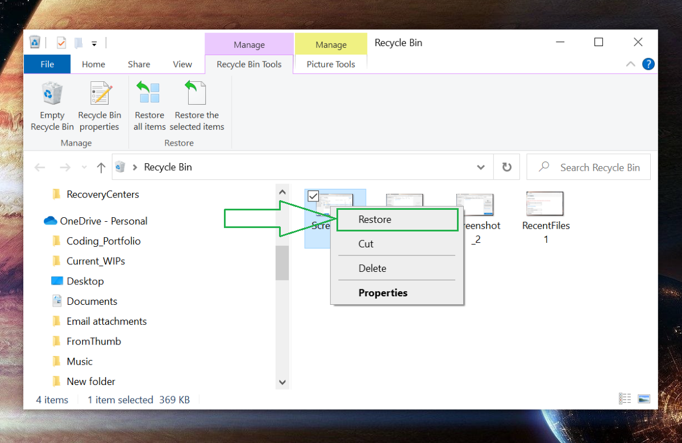Click the Up one level arrow
Viewport: 682px width, 443px height.
[101, 167]
